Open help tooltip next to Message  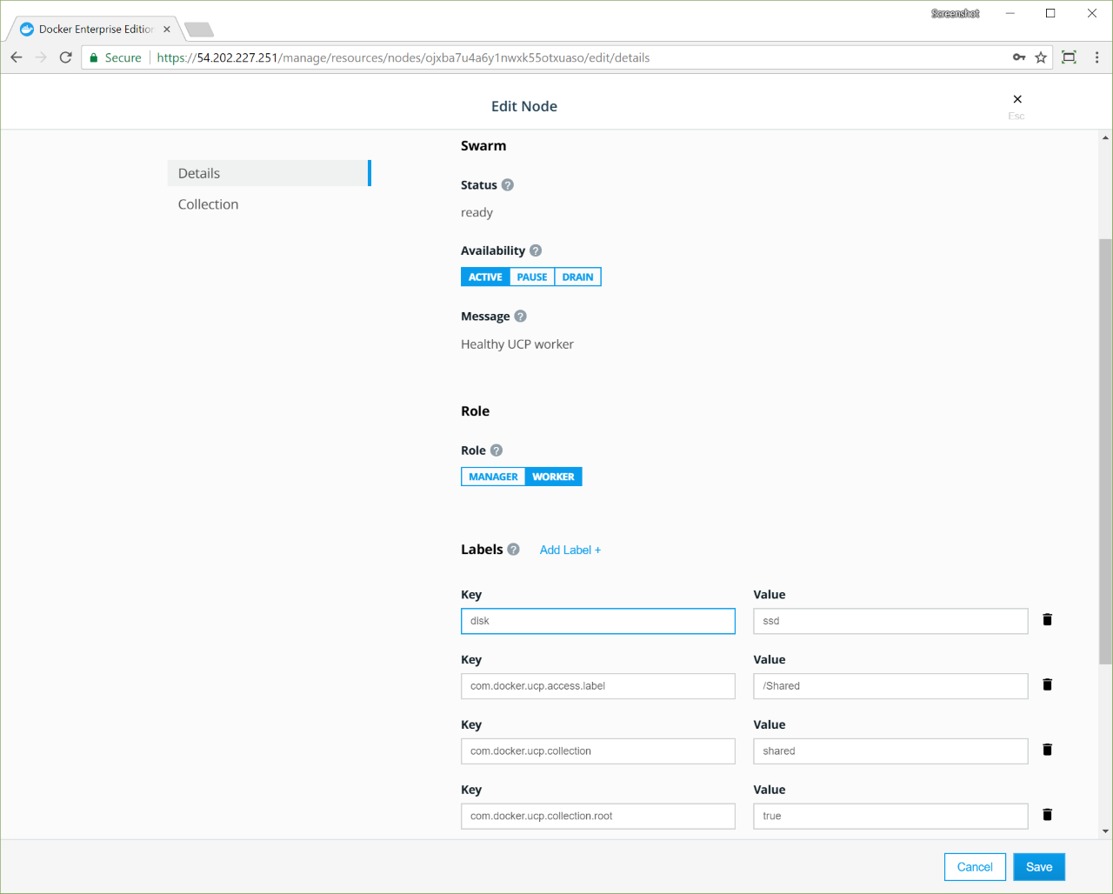pyautogui.click(x=520, y=317)
